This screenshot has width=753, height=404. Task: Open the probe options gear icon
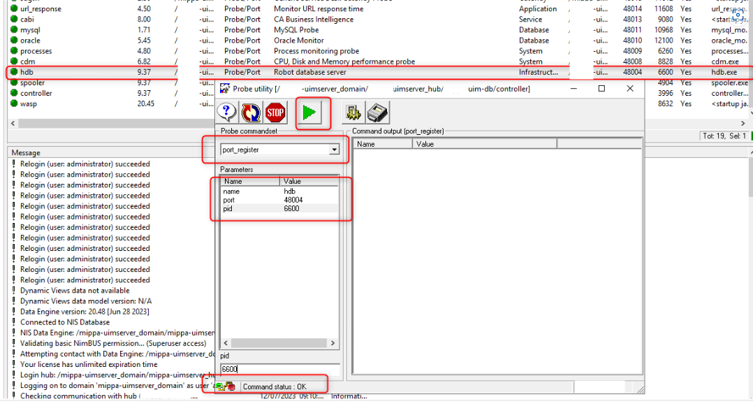coord(353,113)
